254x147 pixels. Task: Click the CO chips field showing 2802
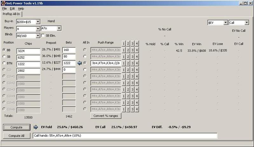28,71
